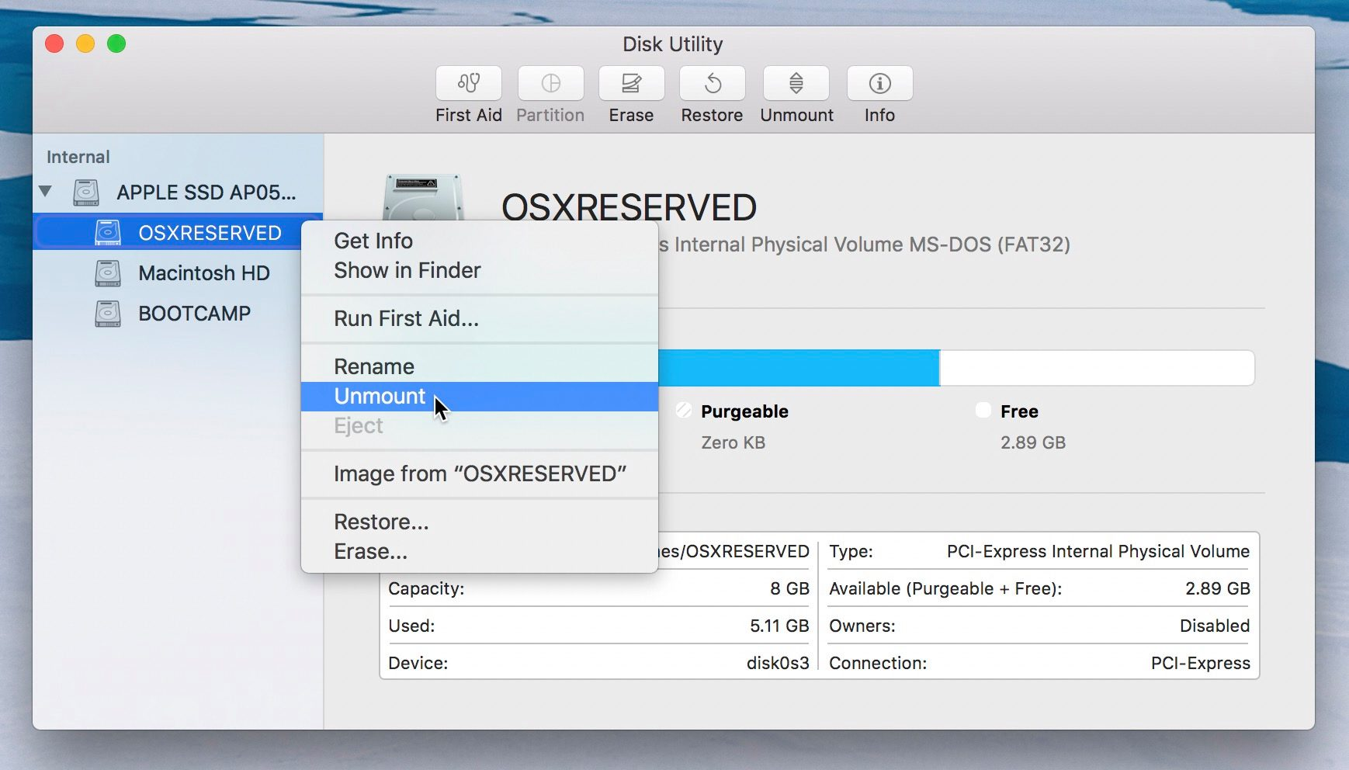This screenshot has width=1349, height=770.
Task: Zoom the window with the green button
Action: (x=116, y=43)
